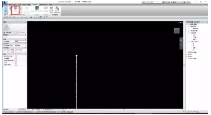Toggle the 共享 checkbox
Image resolution: width=211 pixels, height=115 pixels.
coord(16,63)
